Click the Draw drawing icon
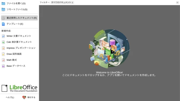 [3, 54]
